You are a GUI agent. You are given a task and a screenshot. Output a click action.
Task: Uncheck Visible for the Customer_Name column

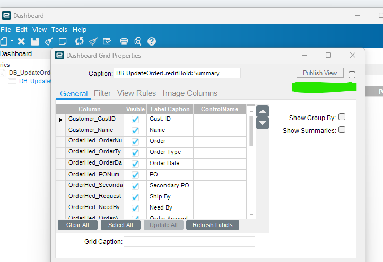point(135,130)
